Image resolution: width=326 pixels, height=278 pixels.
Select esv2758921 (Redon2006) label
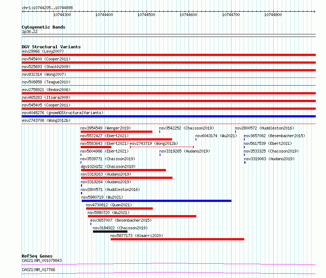tap(46, 90)
